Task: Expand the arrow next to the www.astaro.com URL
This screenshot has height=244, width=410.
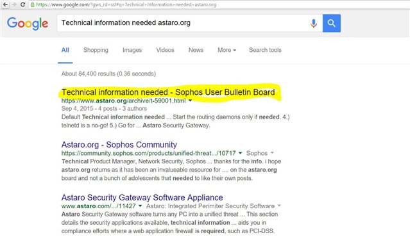Action: point(140,206)
